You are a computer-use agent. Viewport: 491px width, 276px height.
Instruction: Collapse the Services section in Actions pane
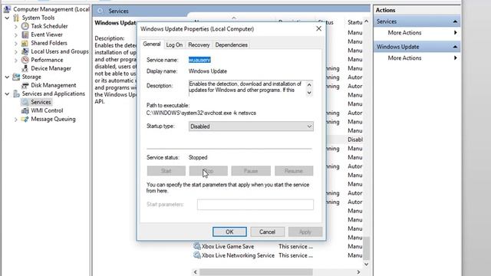(455, 21)
